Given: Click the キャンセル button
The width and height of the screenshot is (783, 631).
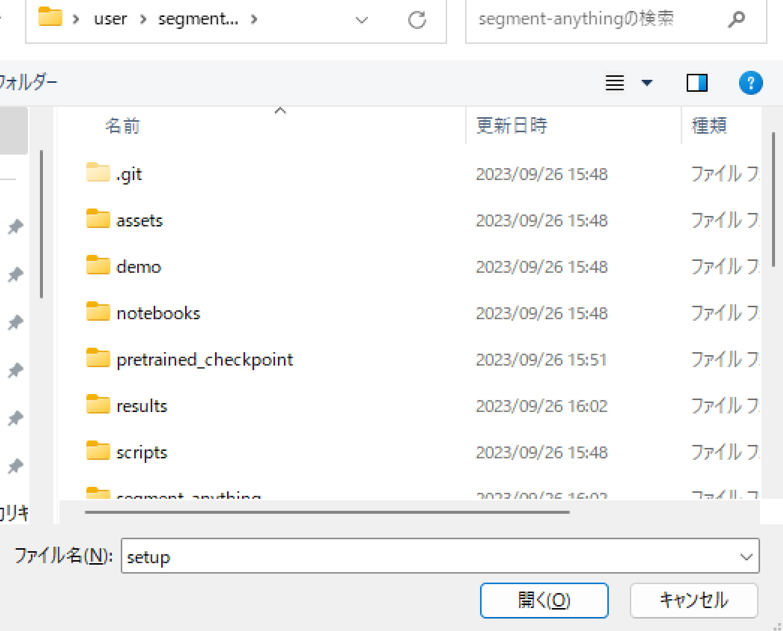Looking at the screenshot, I should (x=694, y=600).
